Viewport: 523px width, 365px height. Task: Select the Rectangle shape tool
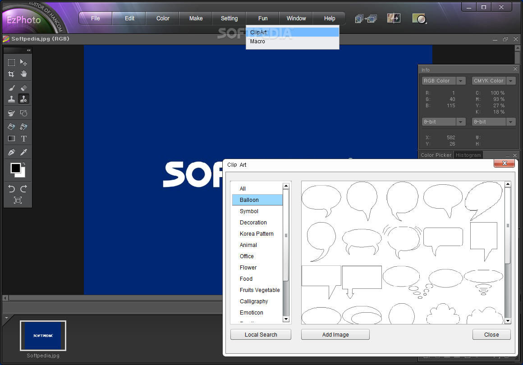point(11,138)
